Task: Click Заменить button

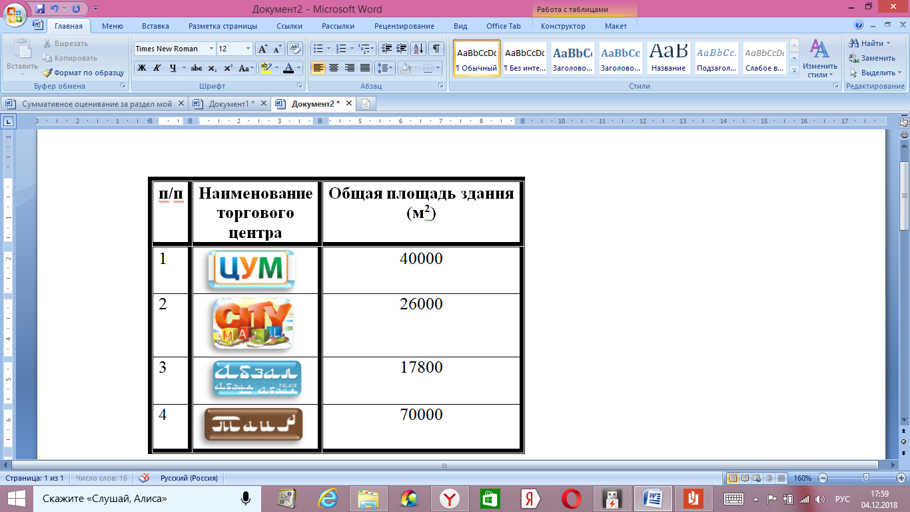Action: pos(872,58)
